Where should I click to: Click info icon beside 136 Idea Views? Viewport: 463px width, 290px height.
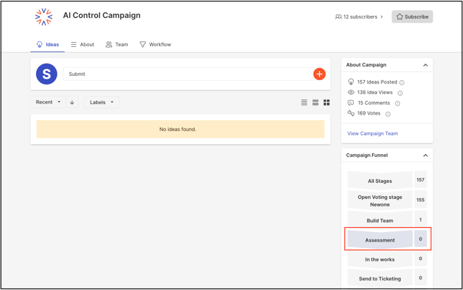click(x=400, y=93)
